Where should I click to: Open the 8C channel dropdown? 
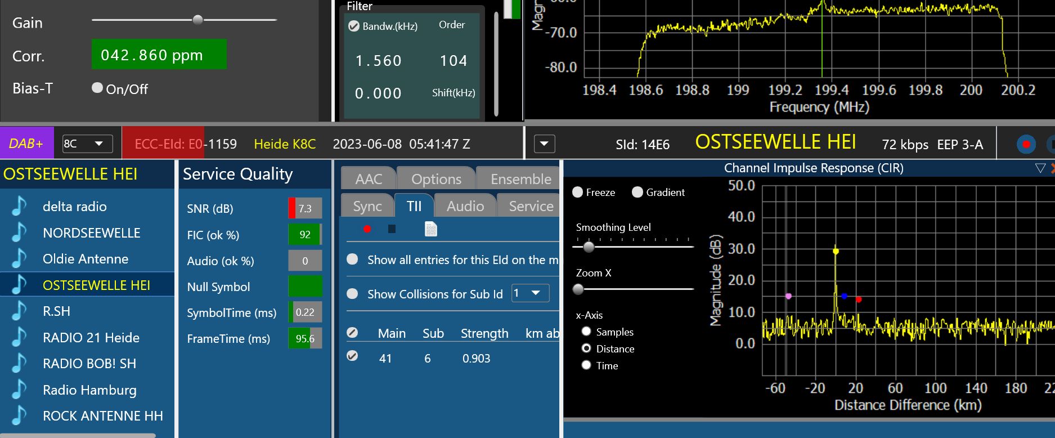pyautogui.click(x=88, y=144)
